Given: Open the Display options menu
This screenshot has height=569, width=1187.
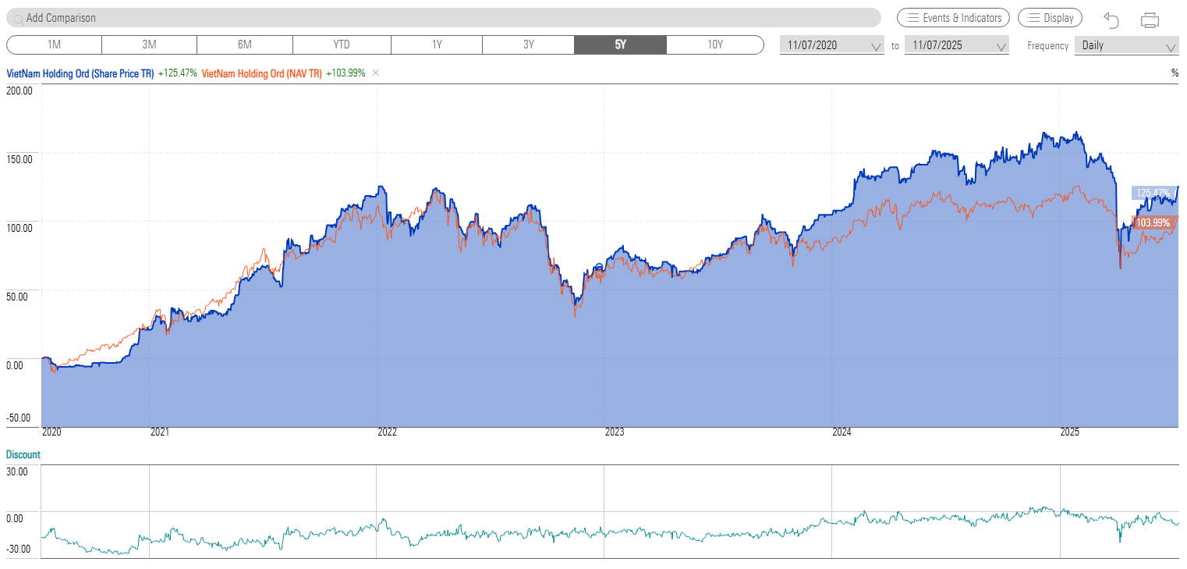Looking at the screenshot, I should 1051,18.
